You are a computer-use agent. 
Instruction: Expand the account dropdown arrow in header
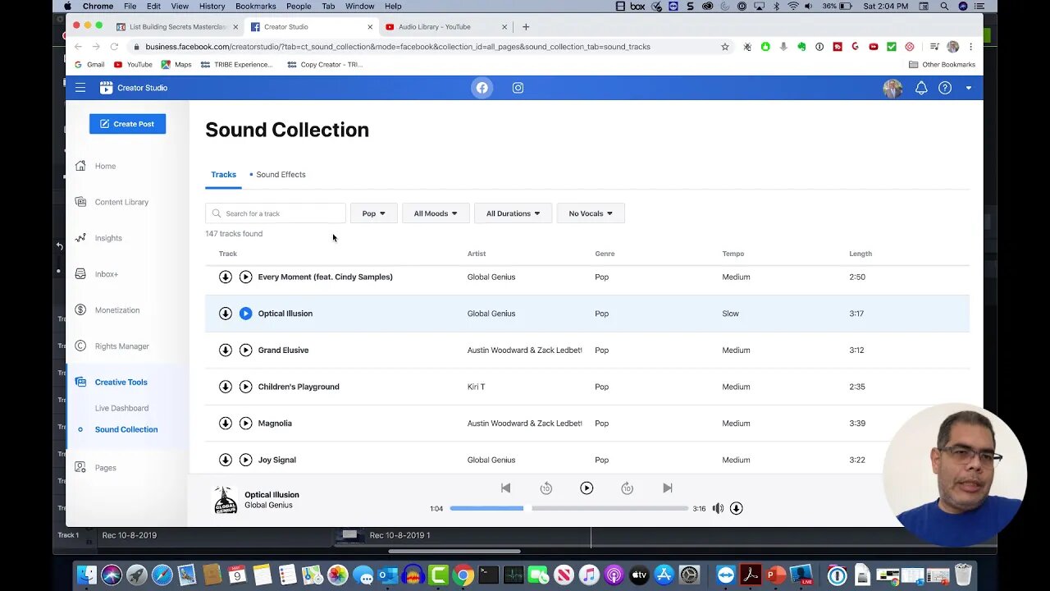pyautogui.click(x=969, y=88)
